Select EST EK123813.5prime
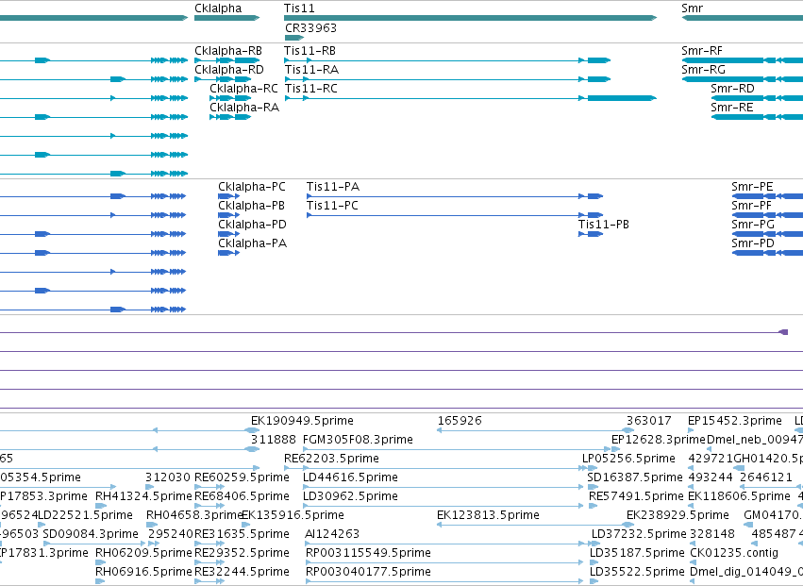 [x=489, y=516]
